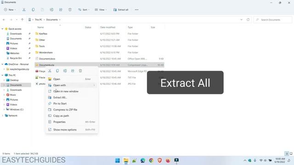Choose Copy as path in the context menu
The image size is (294, 165).
[72, 116]
